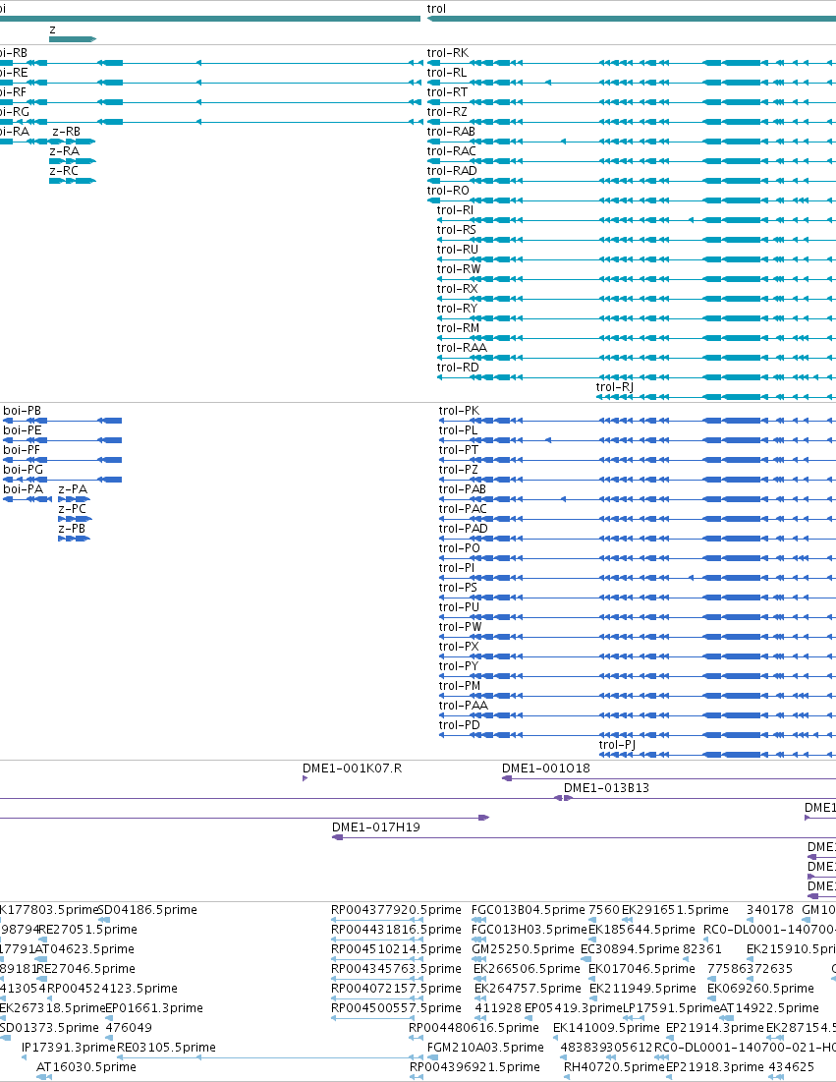
Task: Select the boi-PF protein label
Action: [x=22, y=450]
